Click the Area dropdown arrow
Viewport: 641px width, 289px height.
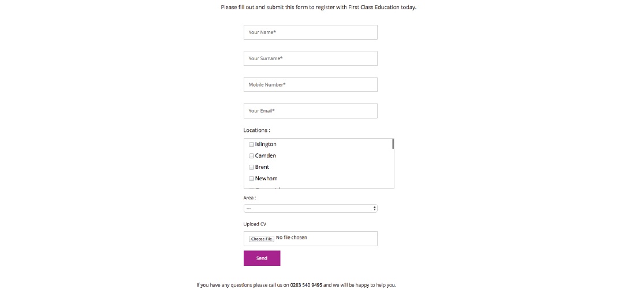point(374,208)
